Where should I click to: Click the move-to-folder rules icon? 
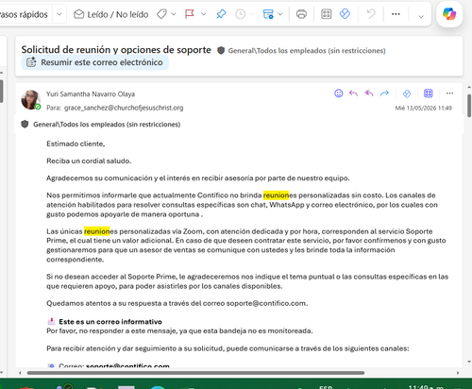[x=268, y=14]
